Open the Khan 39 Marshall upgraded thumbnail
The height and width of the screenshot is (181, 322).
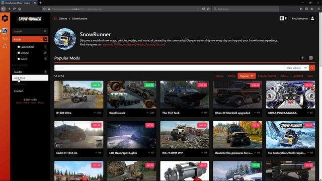tap(237, 95)
